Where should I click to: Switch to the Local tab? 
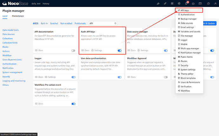[x=5, y=16]
